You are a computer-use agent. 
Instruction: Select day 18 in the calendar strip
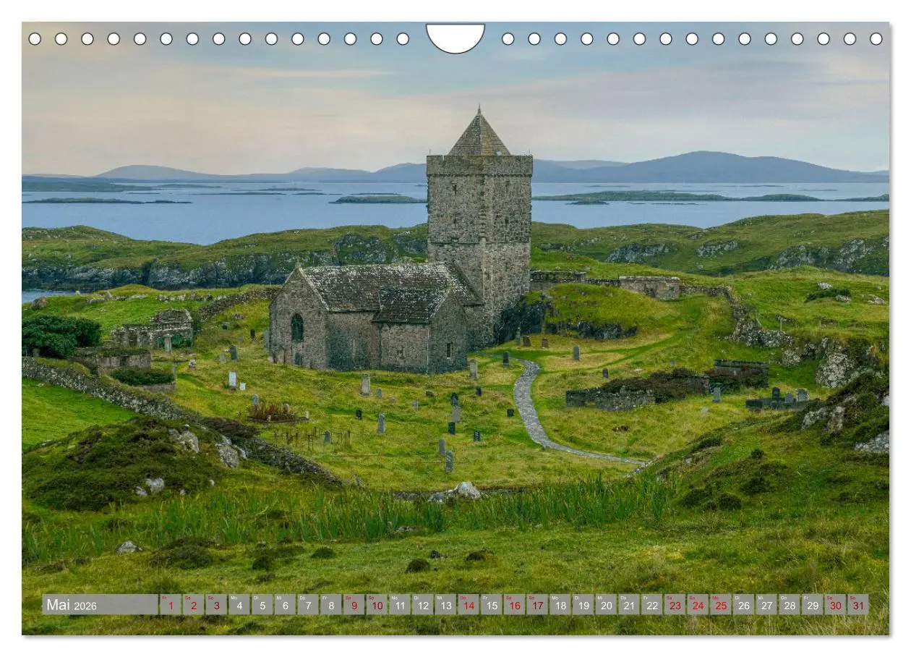560,605
